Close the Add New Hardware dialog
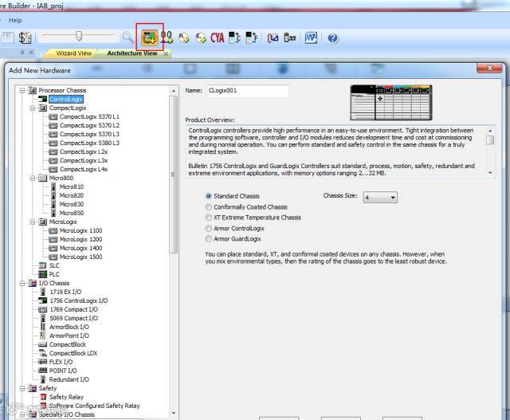The width and height of the screenshot is (510, 420). [489, 68]
